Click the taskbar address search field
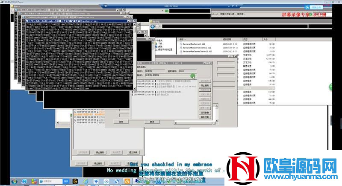Screen dimensions: 342x186 point(51,181)
